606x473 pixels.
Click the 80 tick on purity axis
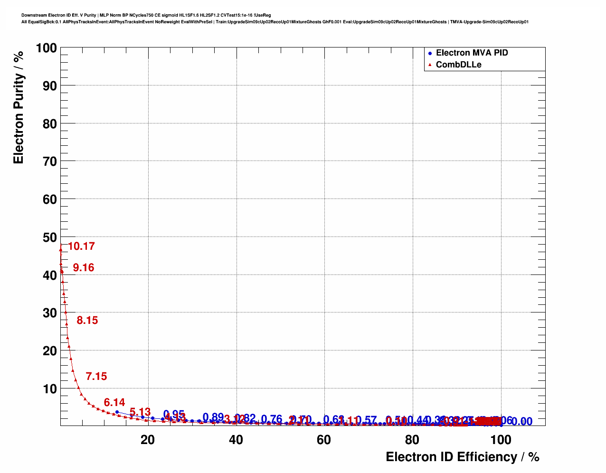tap(50, 124)
